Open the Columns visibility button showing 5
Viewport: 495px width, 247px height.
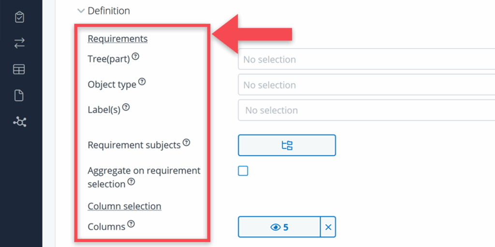pos(279,227)
